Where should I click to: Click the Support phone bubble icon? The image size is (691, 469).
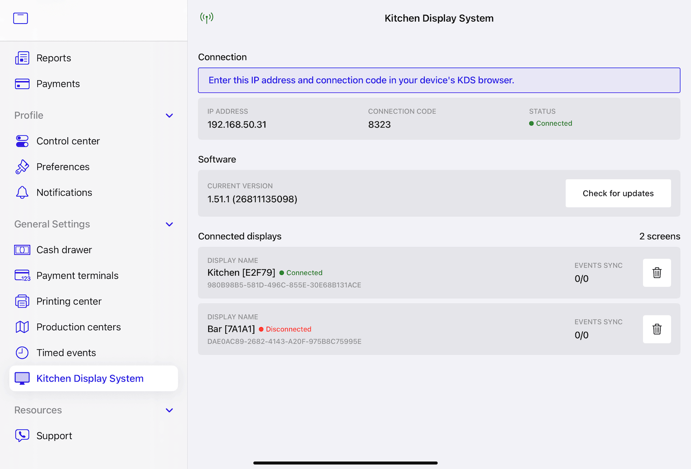(x=22, y=435)
